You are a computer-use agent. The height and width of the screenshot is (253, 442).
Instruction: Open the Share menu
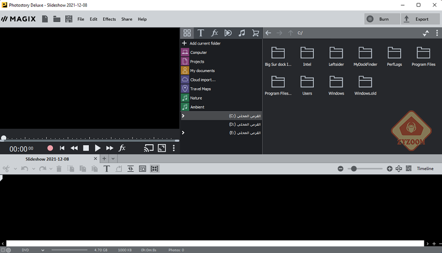point(127,19)
